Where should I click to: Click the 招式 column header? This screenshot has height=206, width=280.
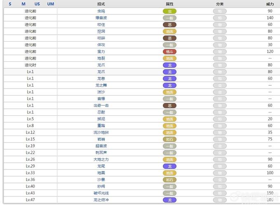[101, 4]
